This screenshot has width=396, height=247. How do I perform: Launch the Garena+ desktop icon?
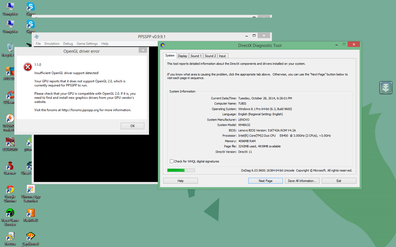click(10, 167)
